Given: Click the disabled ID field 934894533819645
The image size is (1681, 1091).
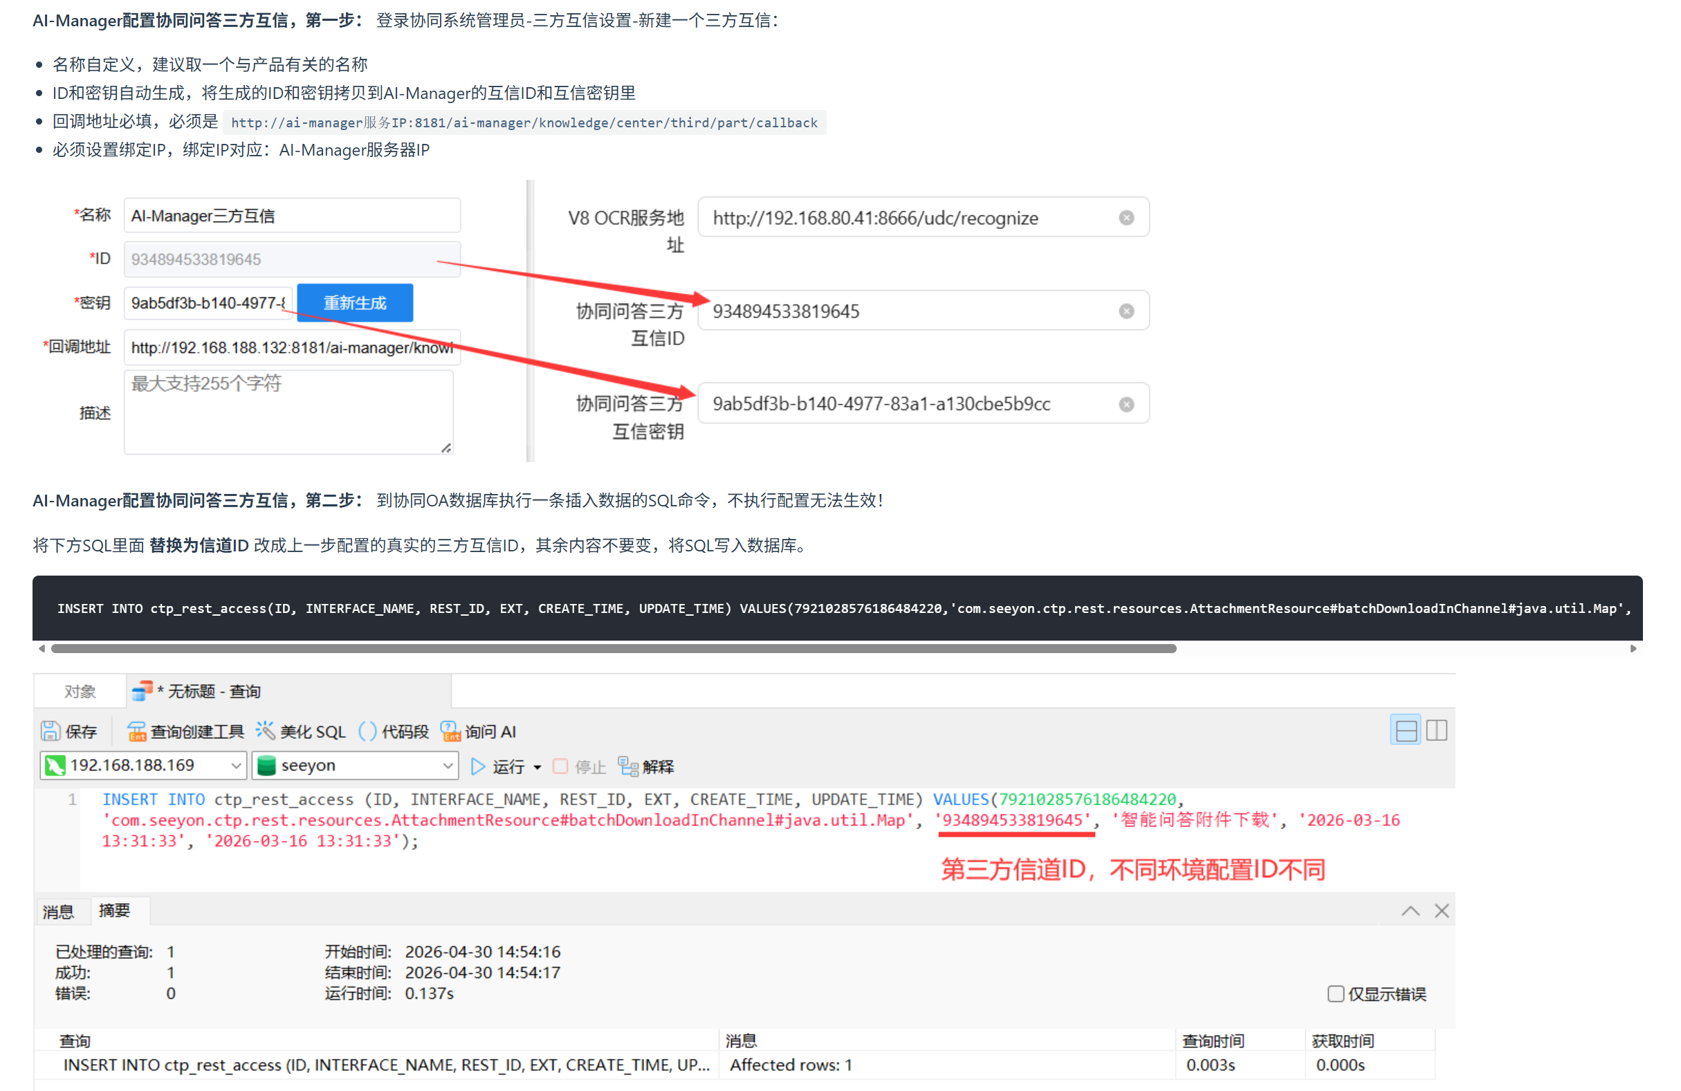Looking at the screenshot, I should [293, 259].
